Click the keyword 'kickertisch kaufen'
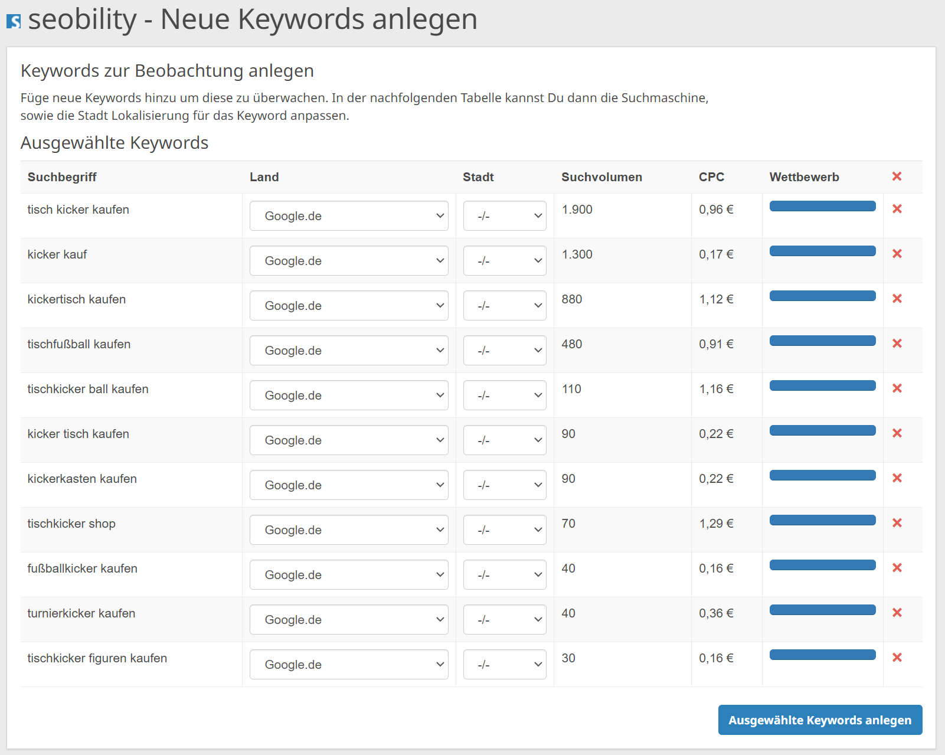The height and width of the screenshot is (755, 945). pyautogui.click(x=76, y=299)
